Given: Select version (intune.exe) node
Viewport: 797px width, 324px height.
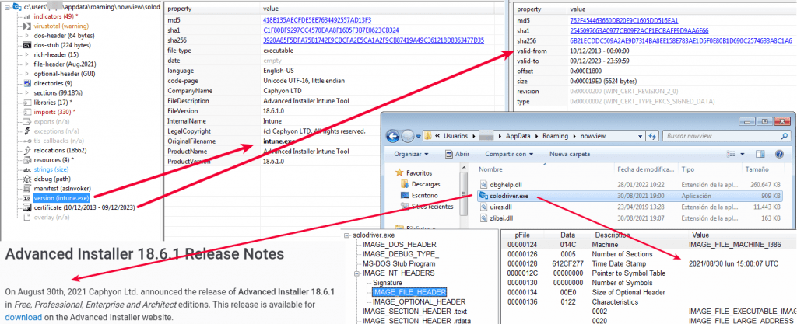Looking at the screenshot, I should click(x=63, y=198).
